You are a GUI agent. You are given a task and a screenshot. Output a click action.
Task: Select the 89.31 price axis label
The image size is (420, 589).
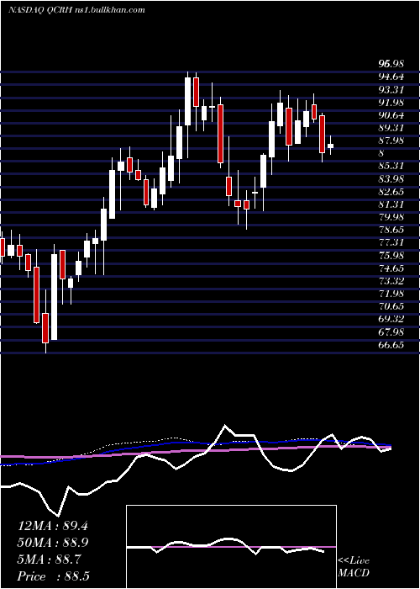[x=391, y=128]
